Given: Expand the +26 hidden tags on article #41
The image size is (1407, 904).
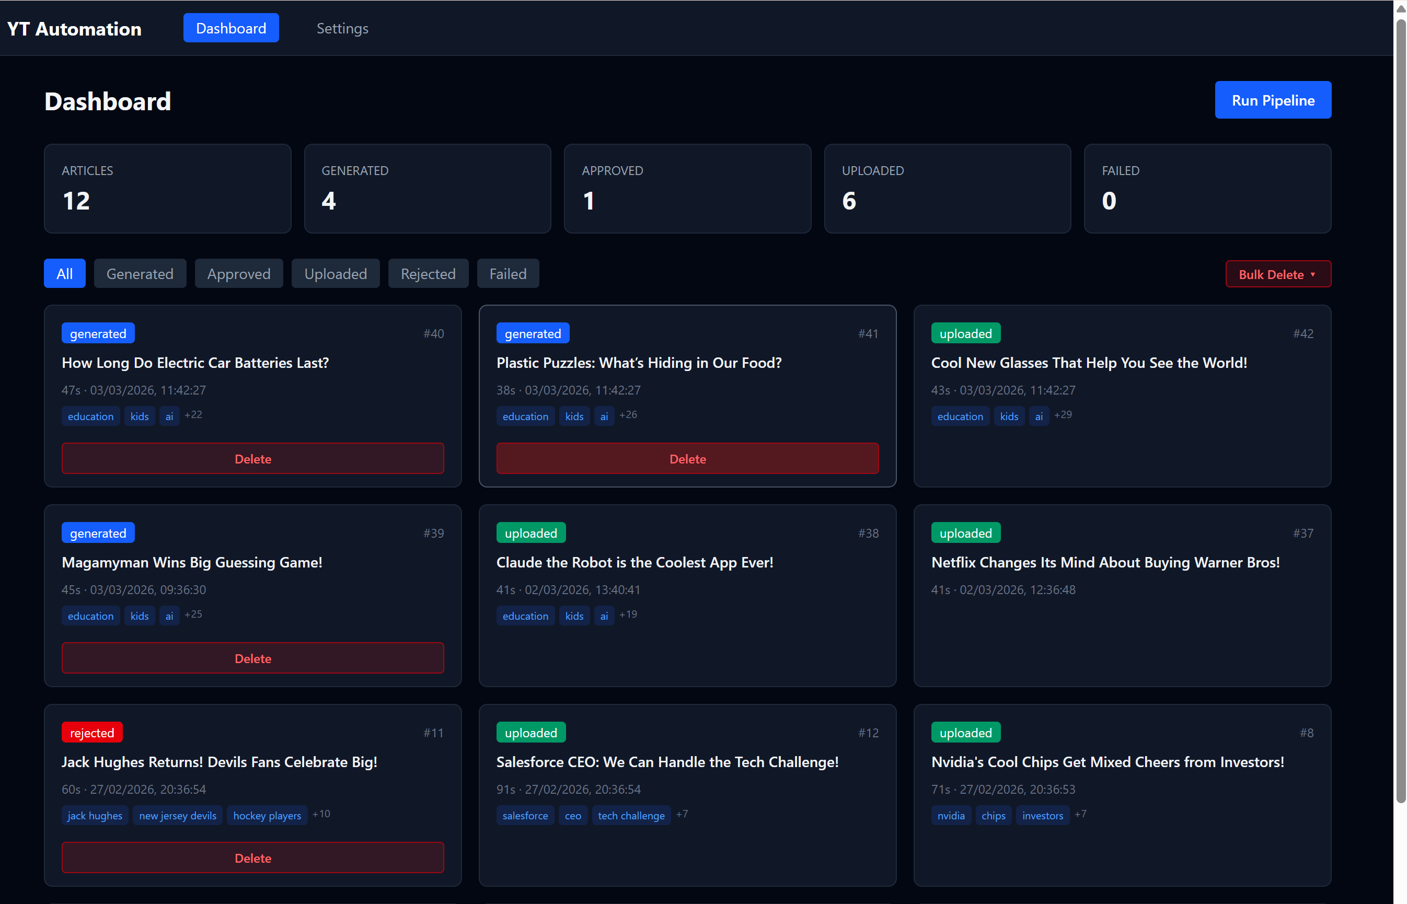Looking at the screenshot, I should point(628,415).
